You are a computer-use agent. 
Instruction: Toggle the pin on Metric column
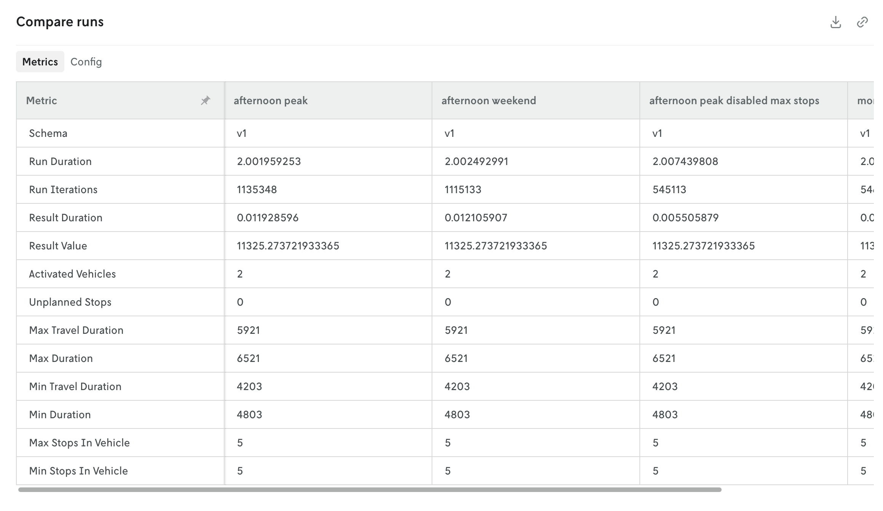coord(206,100)
